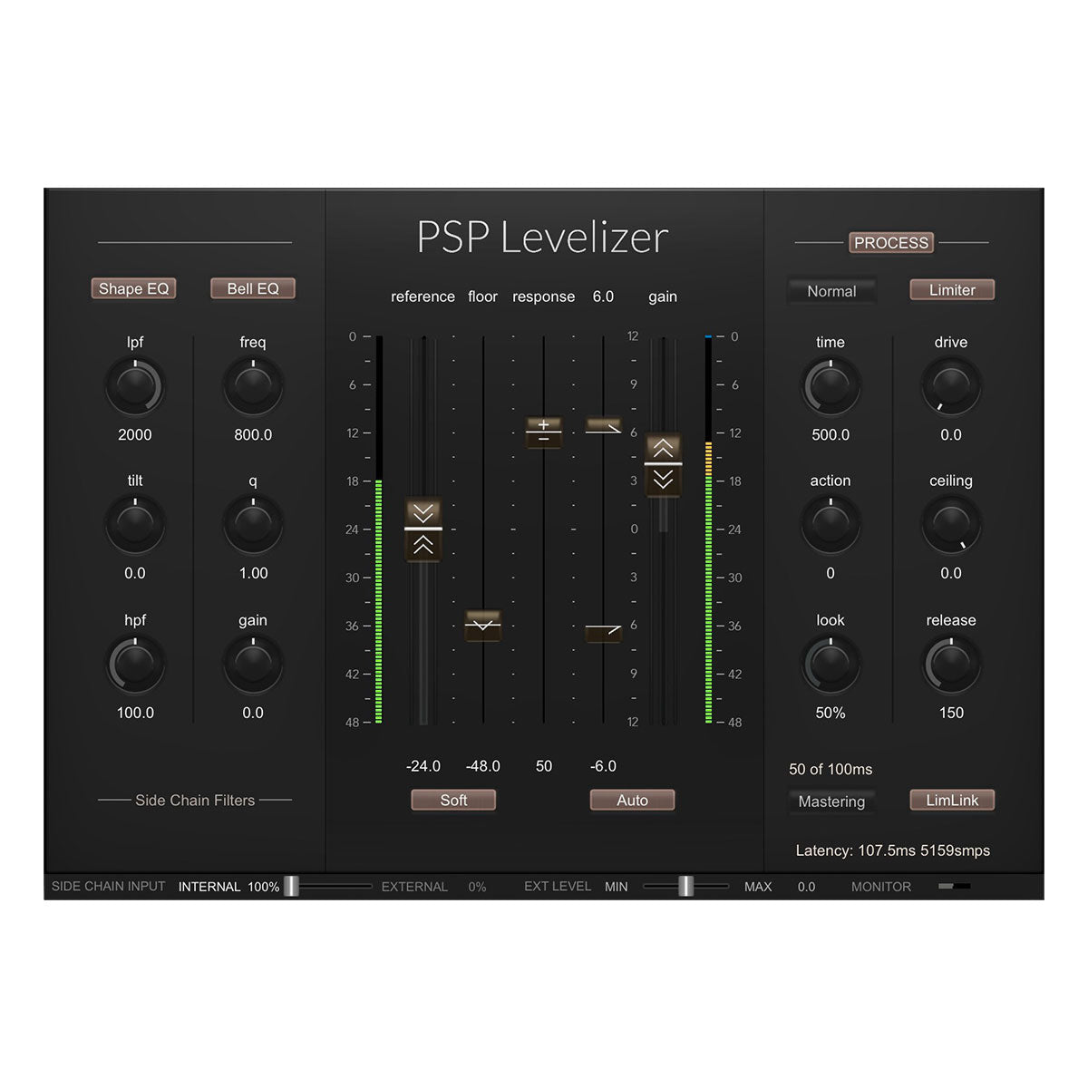Click the INTERNAL 100% label
The image size is (1088, 1088).
228,887
